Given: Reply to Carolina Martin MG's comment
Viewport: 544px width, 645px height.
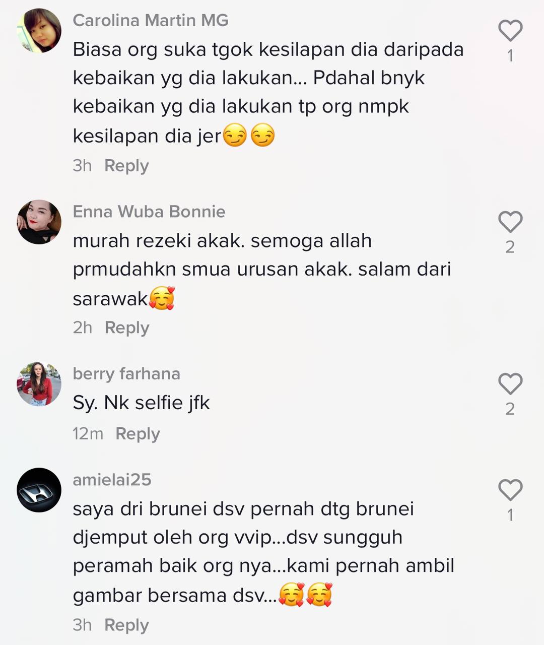Looking at the screenshot, I should click(126, 165).
